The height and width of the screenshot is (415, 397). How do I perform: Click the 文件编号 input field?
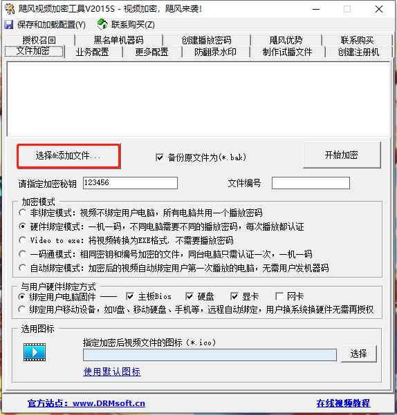point(311,183)
